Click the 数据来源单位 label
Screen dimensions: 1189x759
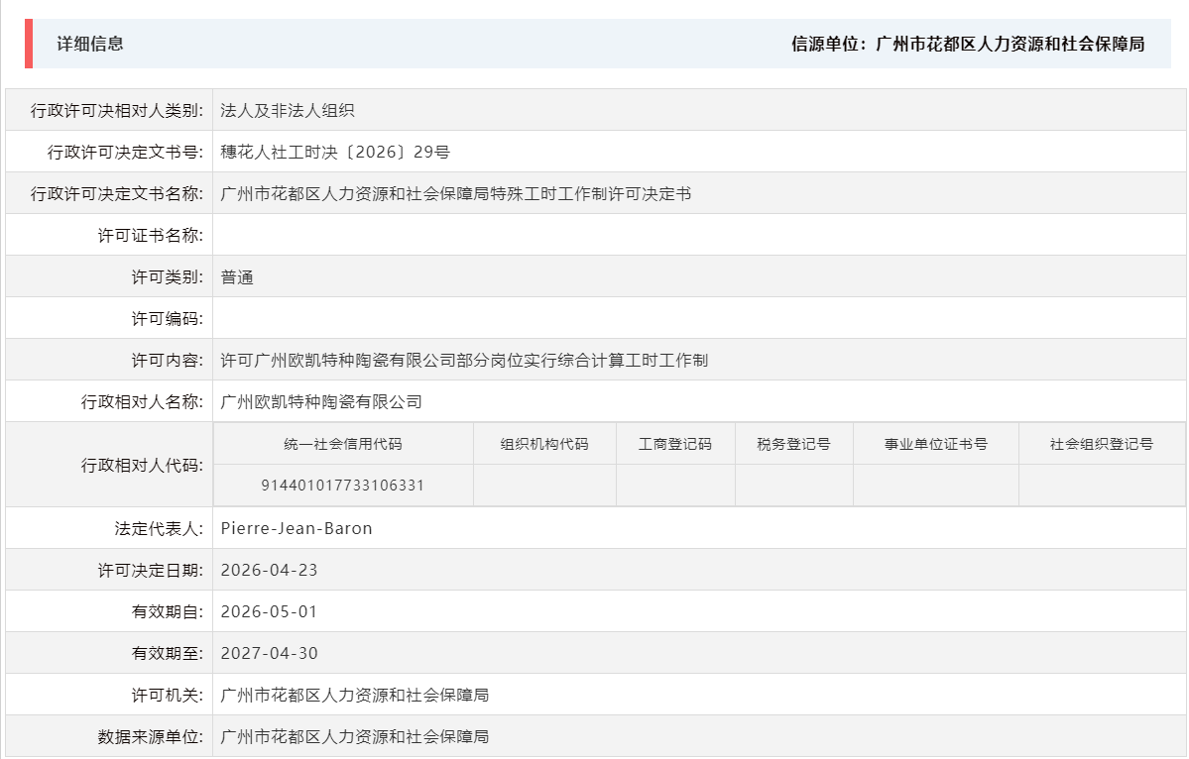tap(150, 737)
